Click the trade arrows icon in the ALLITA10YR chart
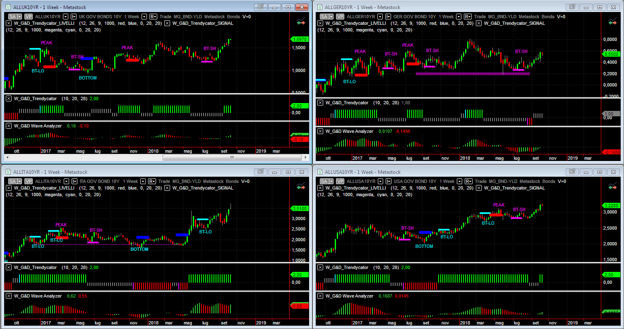The width and height of the screenshot is (624, 329). pos(301,186)
